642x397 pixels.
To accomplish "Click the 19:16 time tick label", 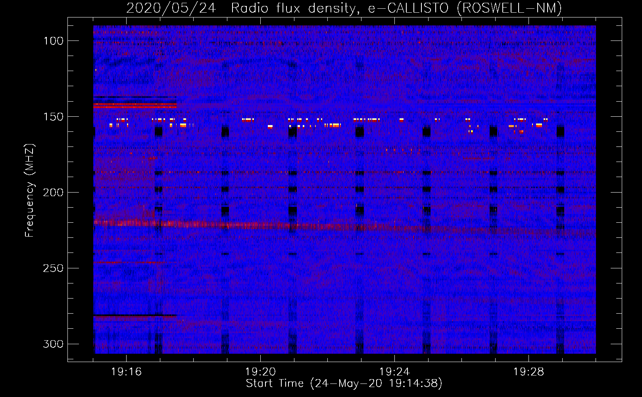I will [x=126, y=372].
